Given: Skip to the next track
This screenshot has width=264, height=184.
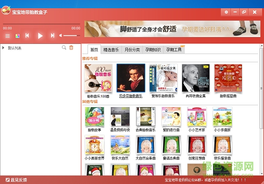Looking at the screenshot, I should pyautogui.click(x=53, y=36).
